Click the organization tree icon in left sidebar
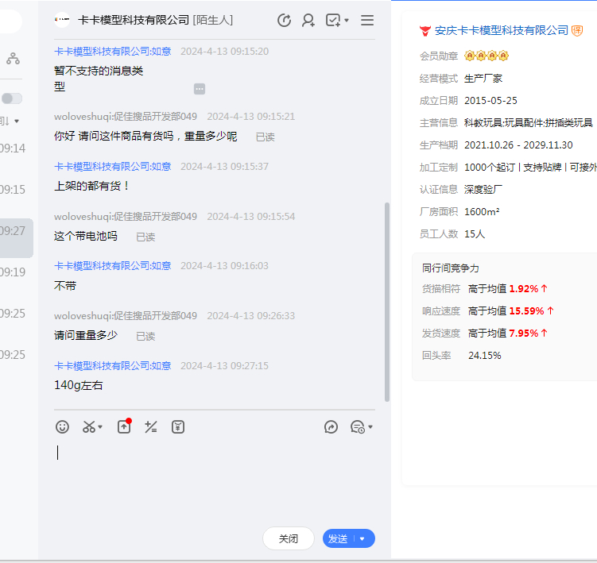The height and width of the screenshot is (563, 597). (x=13, y=58)
